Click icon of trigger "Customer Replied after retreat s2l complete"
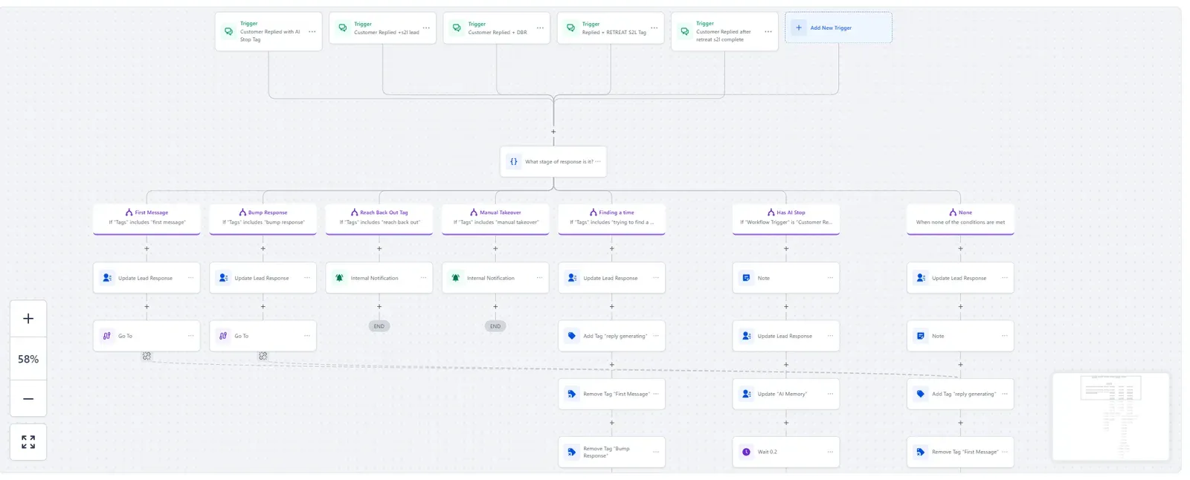This screenshot has height=480, width=1190. point(685,31)
